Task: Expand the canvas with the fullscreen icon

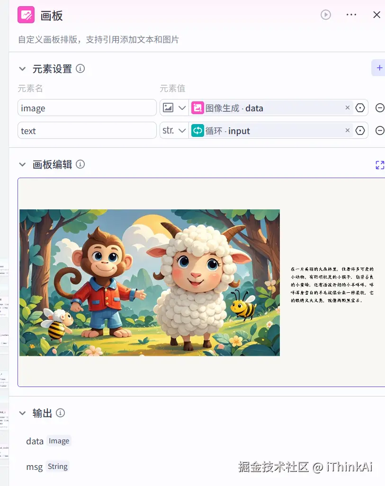Action: [379, 164]
